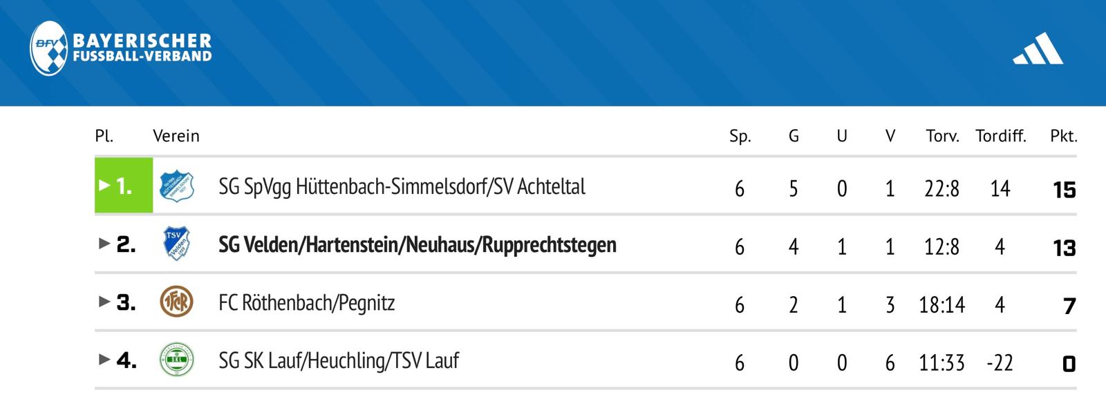Screen dimensions: 1106x399
Task: Open TSV Velden club crest
Action: [x=176, y=244]
